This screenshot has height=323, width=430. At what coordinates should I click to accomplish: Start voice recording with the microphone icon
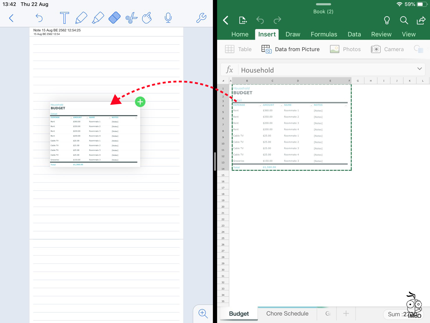tap(168, 18)
